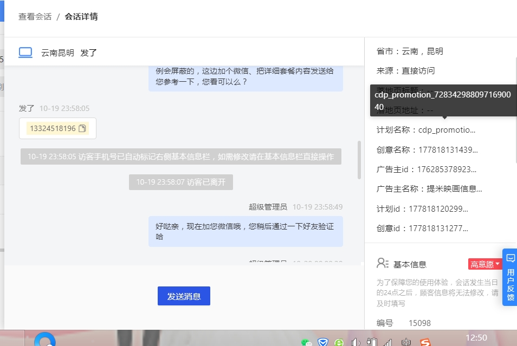Click the power plug tray icon
The width and height of the screenshot is (517, 346).
[x=372, y=342]
